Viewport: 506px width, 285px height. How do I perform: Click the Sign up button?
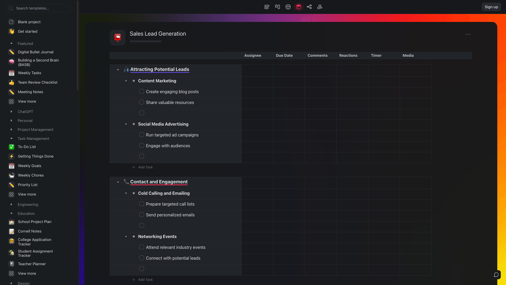tap(491, 7)
